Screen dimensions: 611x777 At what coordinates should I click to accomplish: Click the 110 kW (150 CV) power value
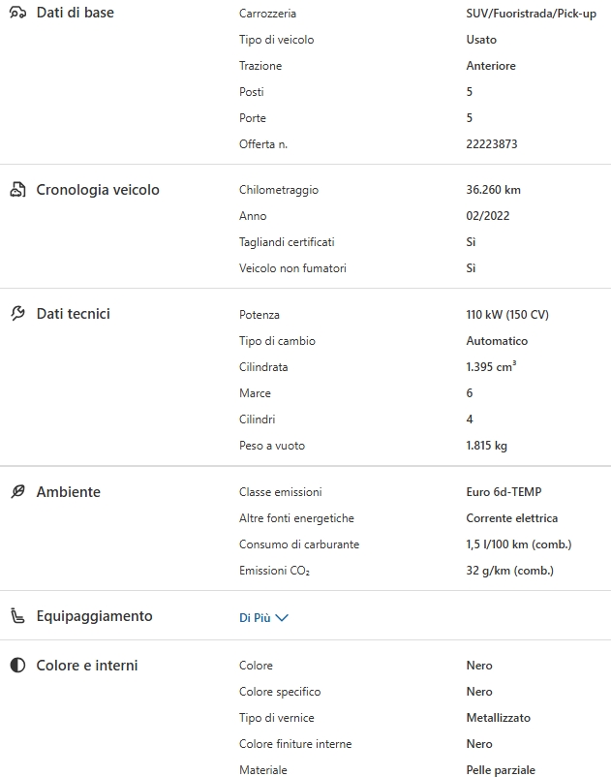click(x=506, y=315)
